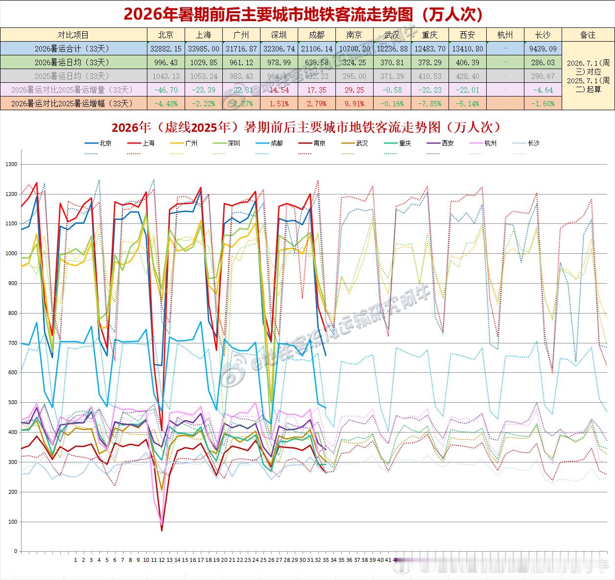The width and height of the screenshot is (615, 580).
Task: Select the y-axis label 1000
Action: (11, 254)
